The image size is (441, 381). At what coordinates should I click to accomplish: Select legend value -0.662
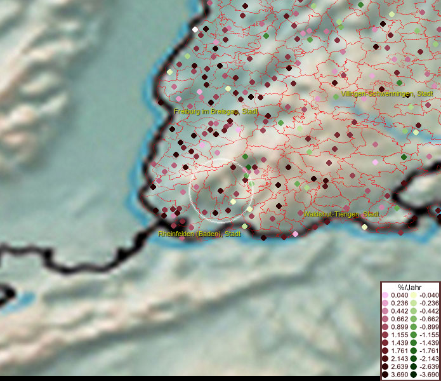(429, 319)
